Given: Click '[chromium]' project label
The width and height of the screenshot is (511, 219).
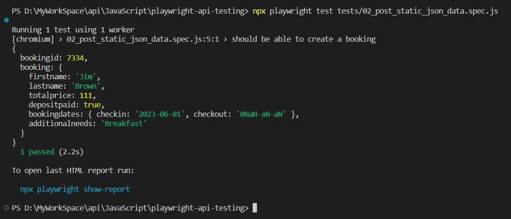Looking at the screenshot, I should point(33,39).
